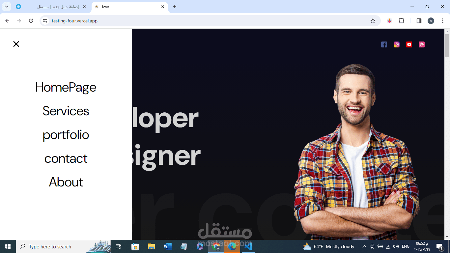View site information icon
Viewport: 450px width, 253px height.
tap(45, 21)
